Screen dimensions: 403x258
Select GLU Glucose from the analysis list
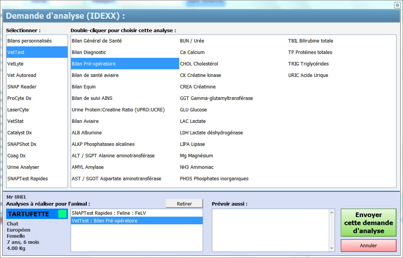193,109
